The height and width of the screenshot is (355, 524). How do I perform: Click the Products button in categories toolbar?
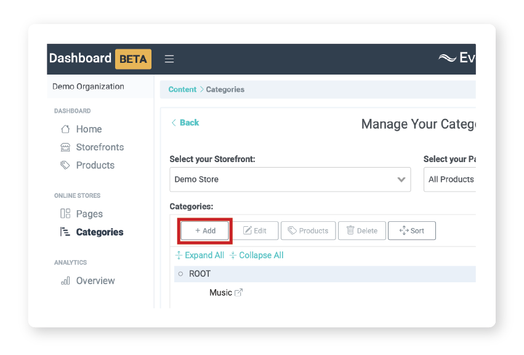pyautogui.click(x=308, y=231)
